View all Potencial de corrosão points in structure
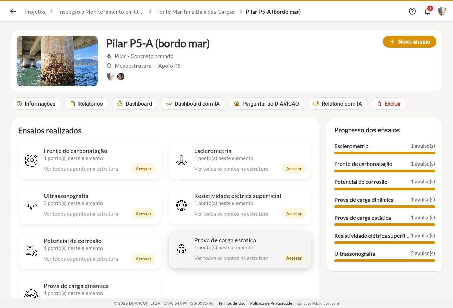This screenshot has width=453, height=308. click(x=81, y=259)
